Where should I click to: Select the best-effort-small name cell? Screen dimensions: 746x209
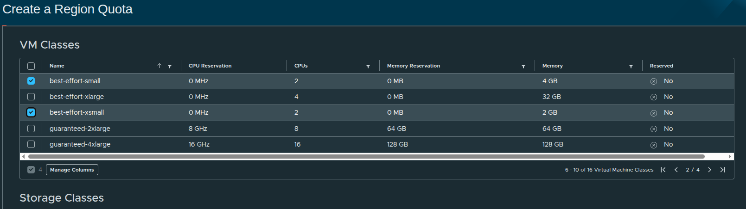click(x=75, y=81)
